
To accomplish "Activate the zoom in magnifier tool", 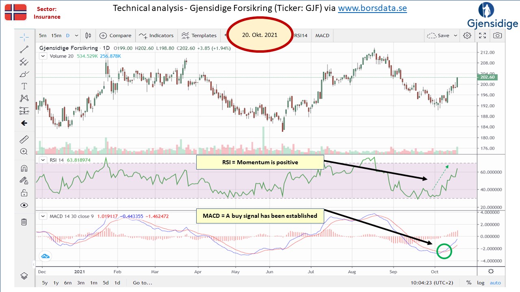I will (24, 152).
